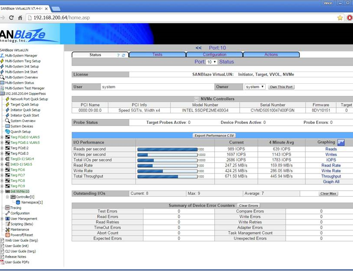This screenshot has height=271, width=353.
Task: Click the Initiator Quick Setup icon
Action: pos(7,110)
